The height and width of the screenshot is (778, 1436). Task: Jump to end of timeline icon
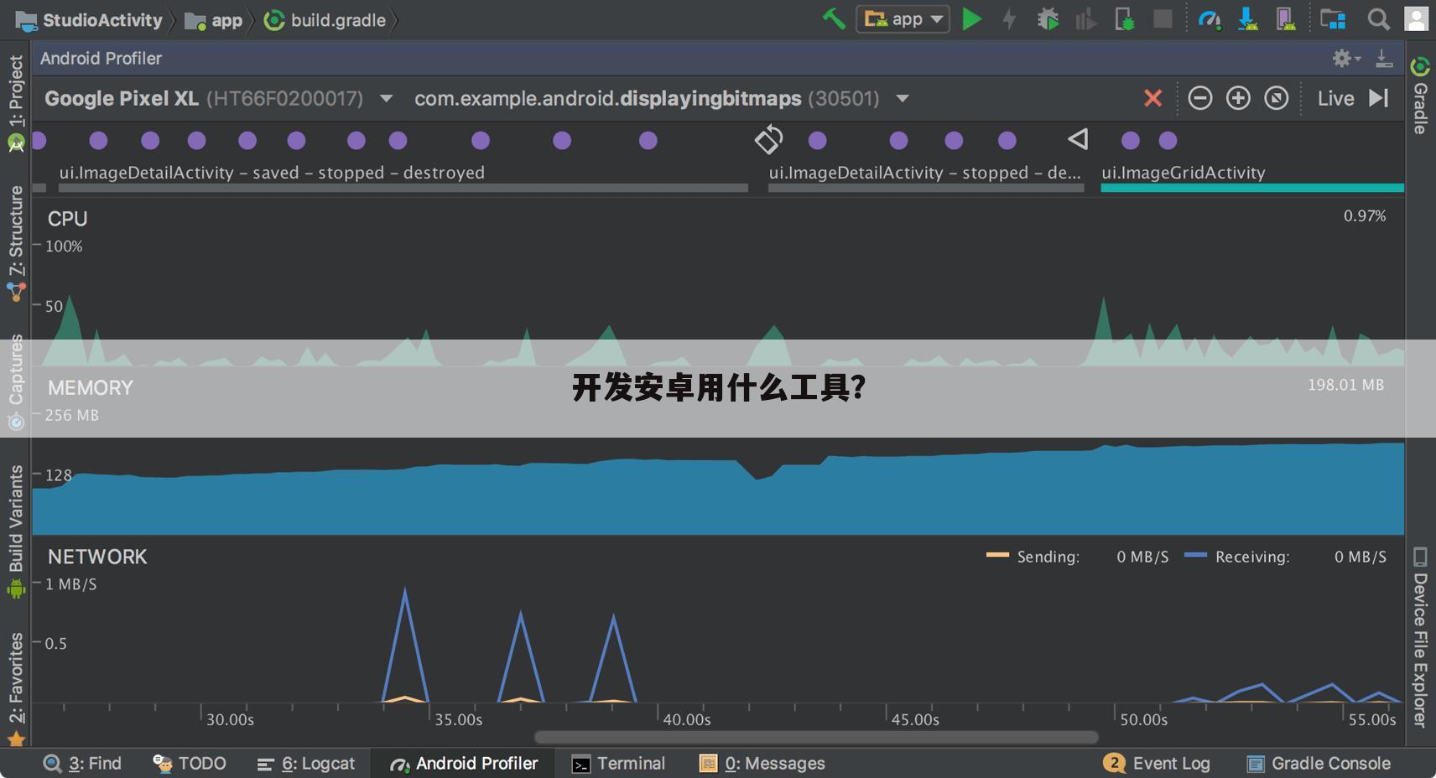point(1379,98)
